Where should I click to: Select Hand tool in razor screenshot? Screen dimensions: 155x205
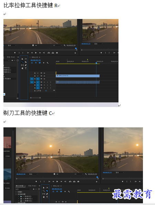[44, 197]
